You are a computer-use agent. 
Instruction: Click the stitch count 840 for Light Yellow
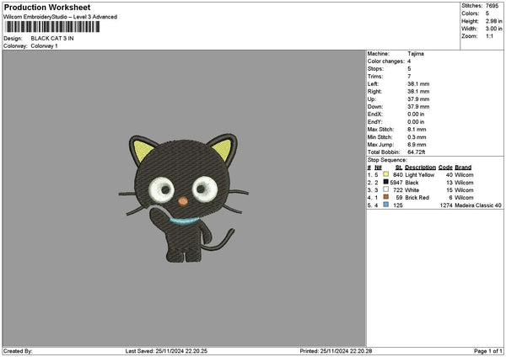[398, 175]
